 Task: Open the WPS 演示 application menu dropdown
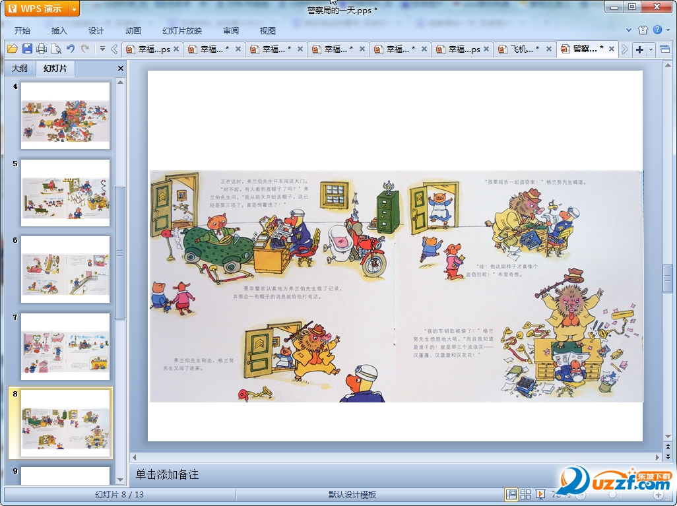coord(75,9)
